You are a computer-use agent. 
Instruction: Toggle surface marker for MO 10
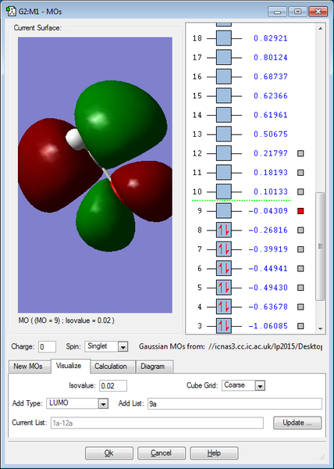click(300, 192)
